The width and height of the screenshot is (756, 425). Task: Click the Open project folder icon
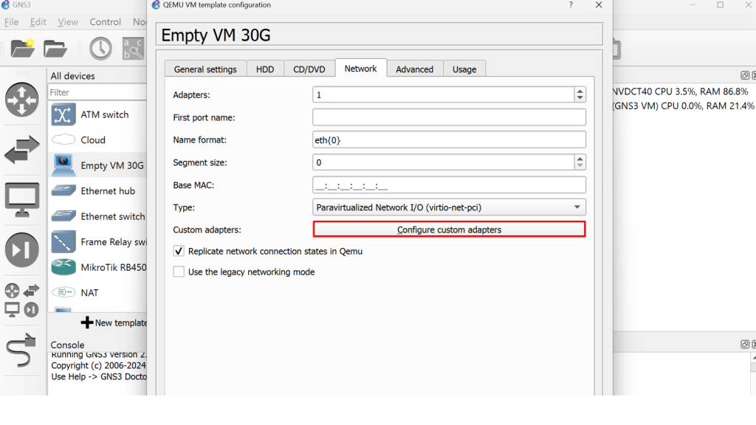(x=55, y=48)
